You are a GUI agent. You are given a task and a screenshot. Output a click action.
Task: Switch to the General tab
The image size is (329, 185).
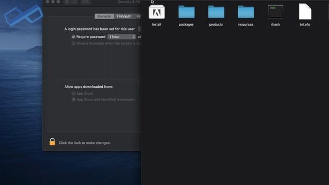(x=104, y=16)
